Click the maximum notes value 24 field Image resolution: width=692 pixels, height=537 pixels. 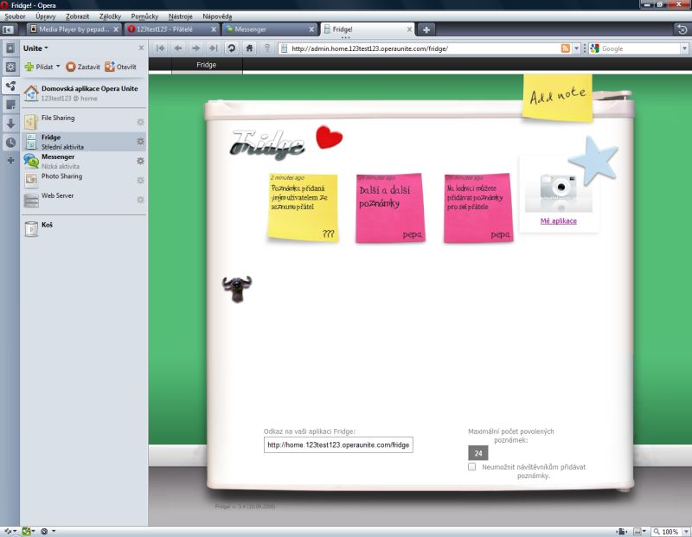[x=478, y=453]
